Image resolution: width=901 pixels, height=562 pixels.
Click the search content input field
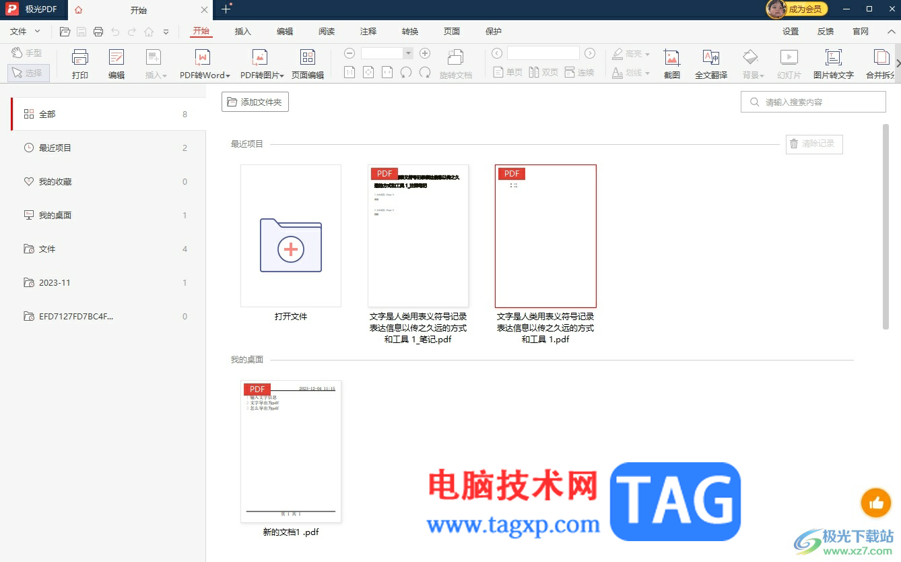tap(813, 102)
